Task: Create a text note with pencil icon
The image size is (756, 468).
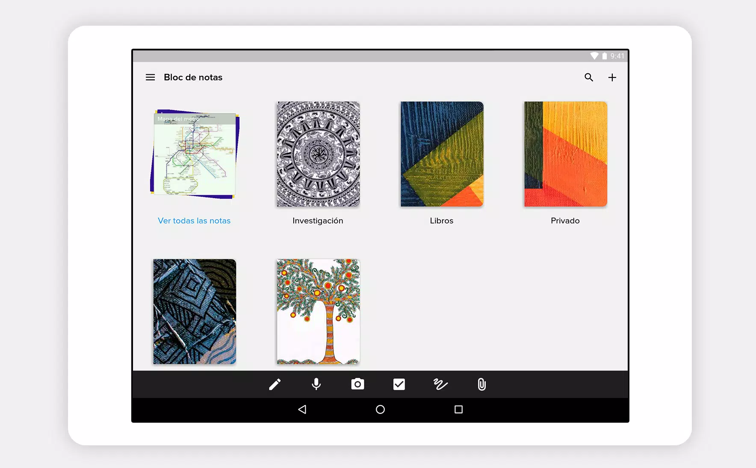Action: (275, 384)
